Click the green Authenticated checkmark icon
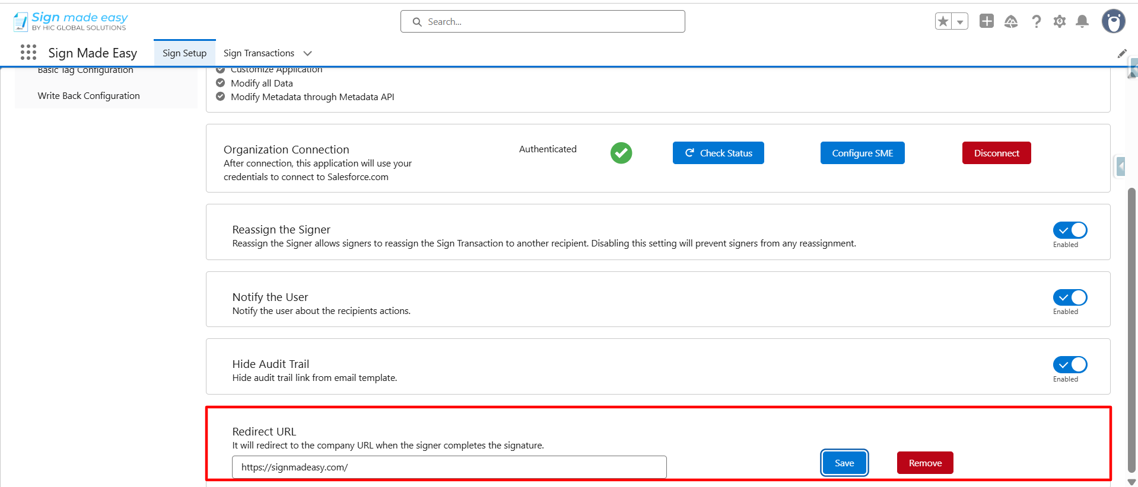1138x487 pixels. pos(621,153)
